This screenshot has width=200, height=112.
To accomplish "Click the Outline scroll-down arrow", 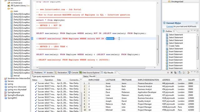I will tap(197, 68).
